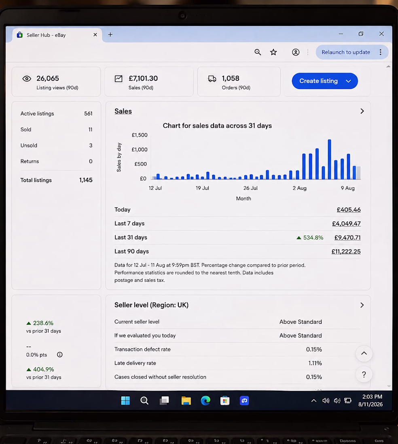Click the Returns 0 row

pyautogui.click(x=56, y=161)
